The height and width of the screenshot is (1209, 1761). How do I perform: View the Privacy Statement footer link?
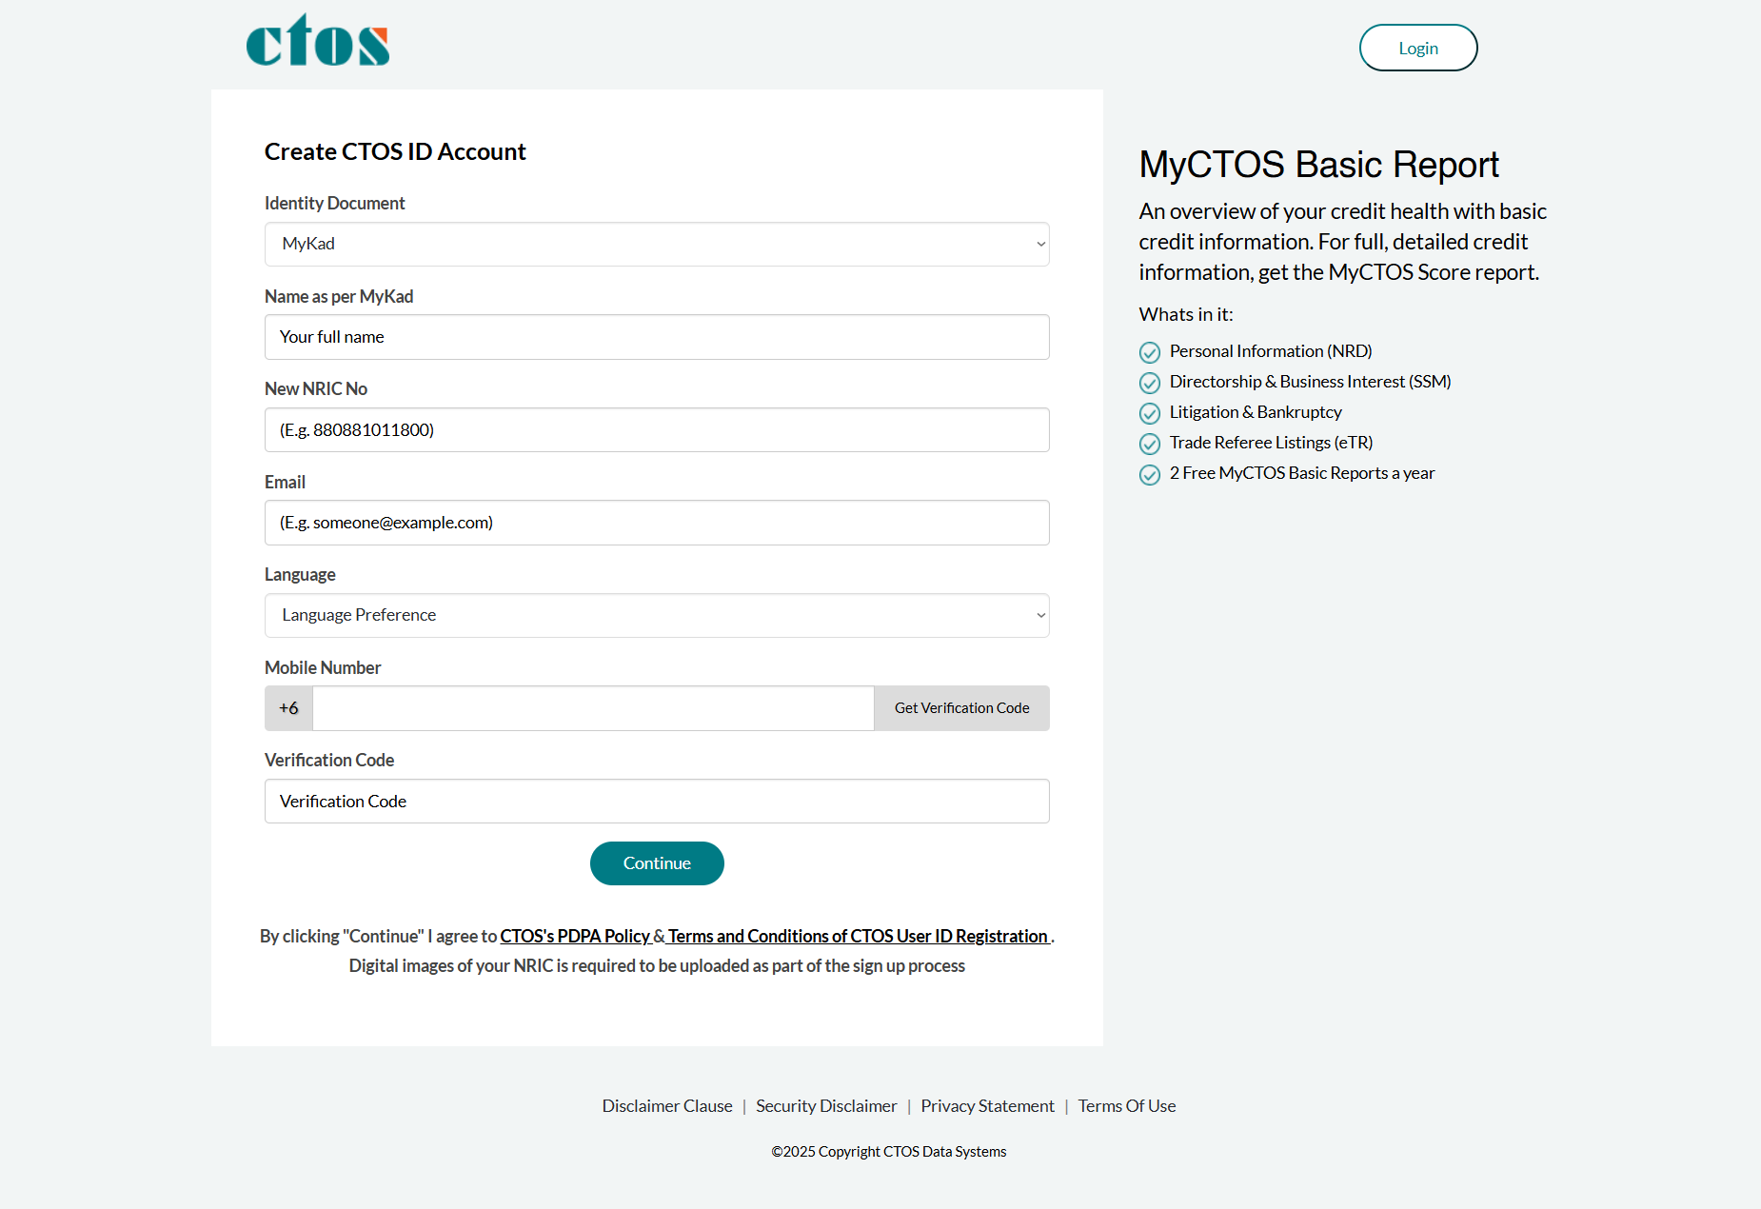(987, 1105)
